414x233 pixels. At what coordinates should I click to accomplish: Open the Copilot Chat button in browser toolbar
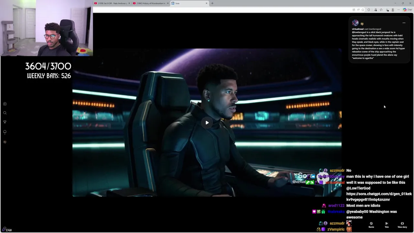[x=407, y=10]
